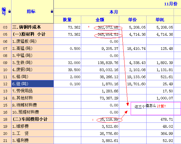Click amount cell 1,870.16
Viewport: 181px width, 144px height.
click(100, 84)
